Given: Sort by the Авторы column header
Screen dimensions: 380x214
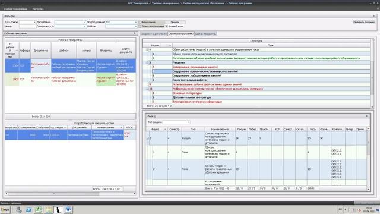Looking at the screenshot, I should click(86, 51).
